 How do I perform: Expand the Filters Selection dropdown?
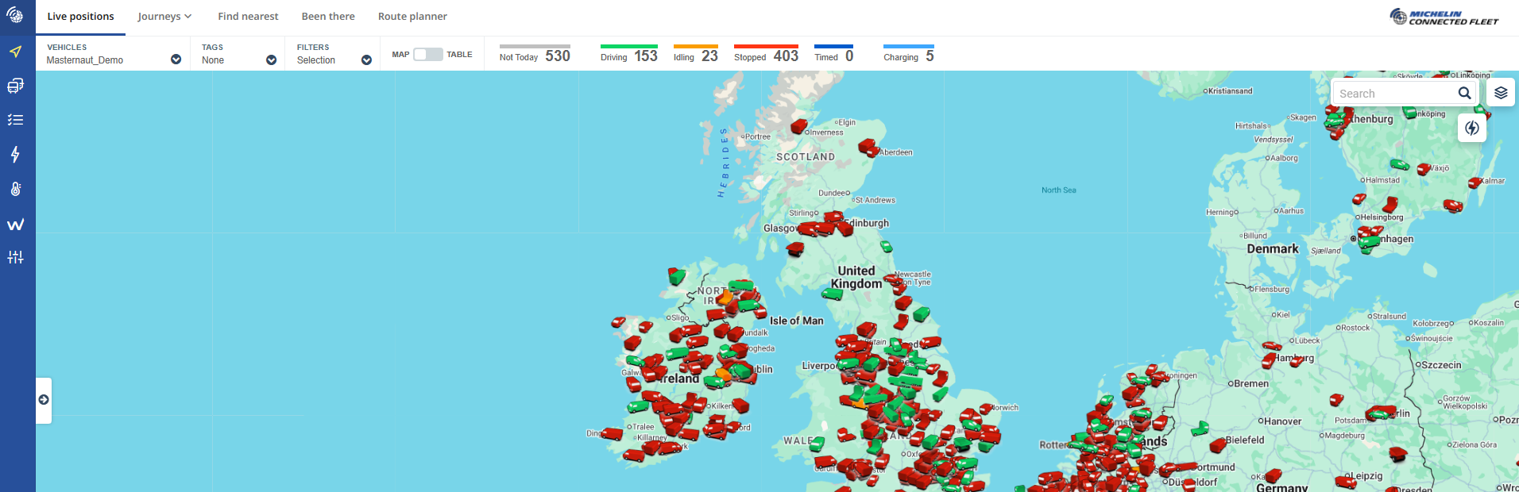tap(366, 60)
